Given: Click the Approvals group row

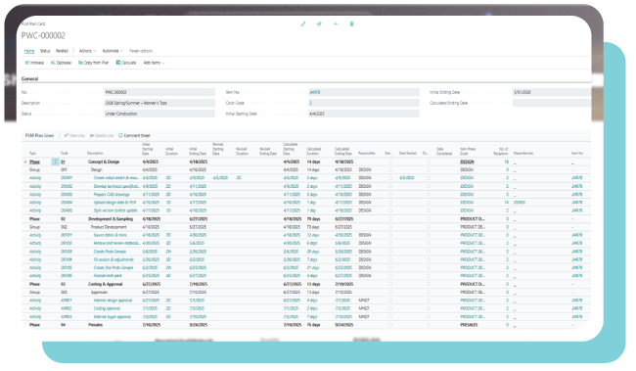Looking at the screenshot, I should pyautogui.click(x=306, y=293).
